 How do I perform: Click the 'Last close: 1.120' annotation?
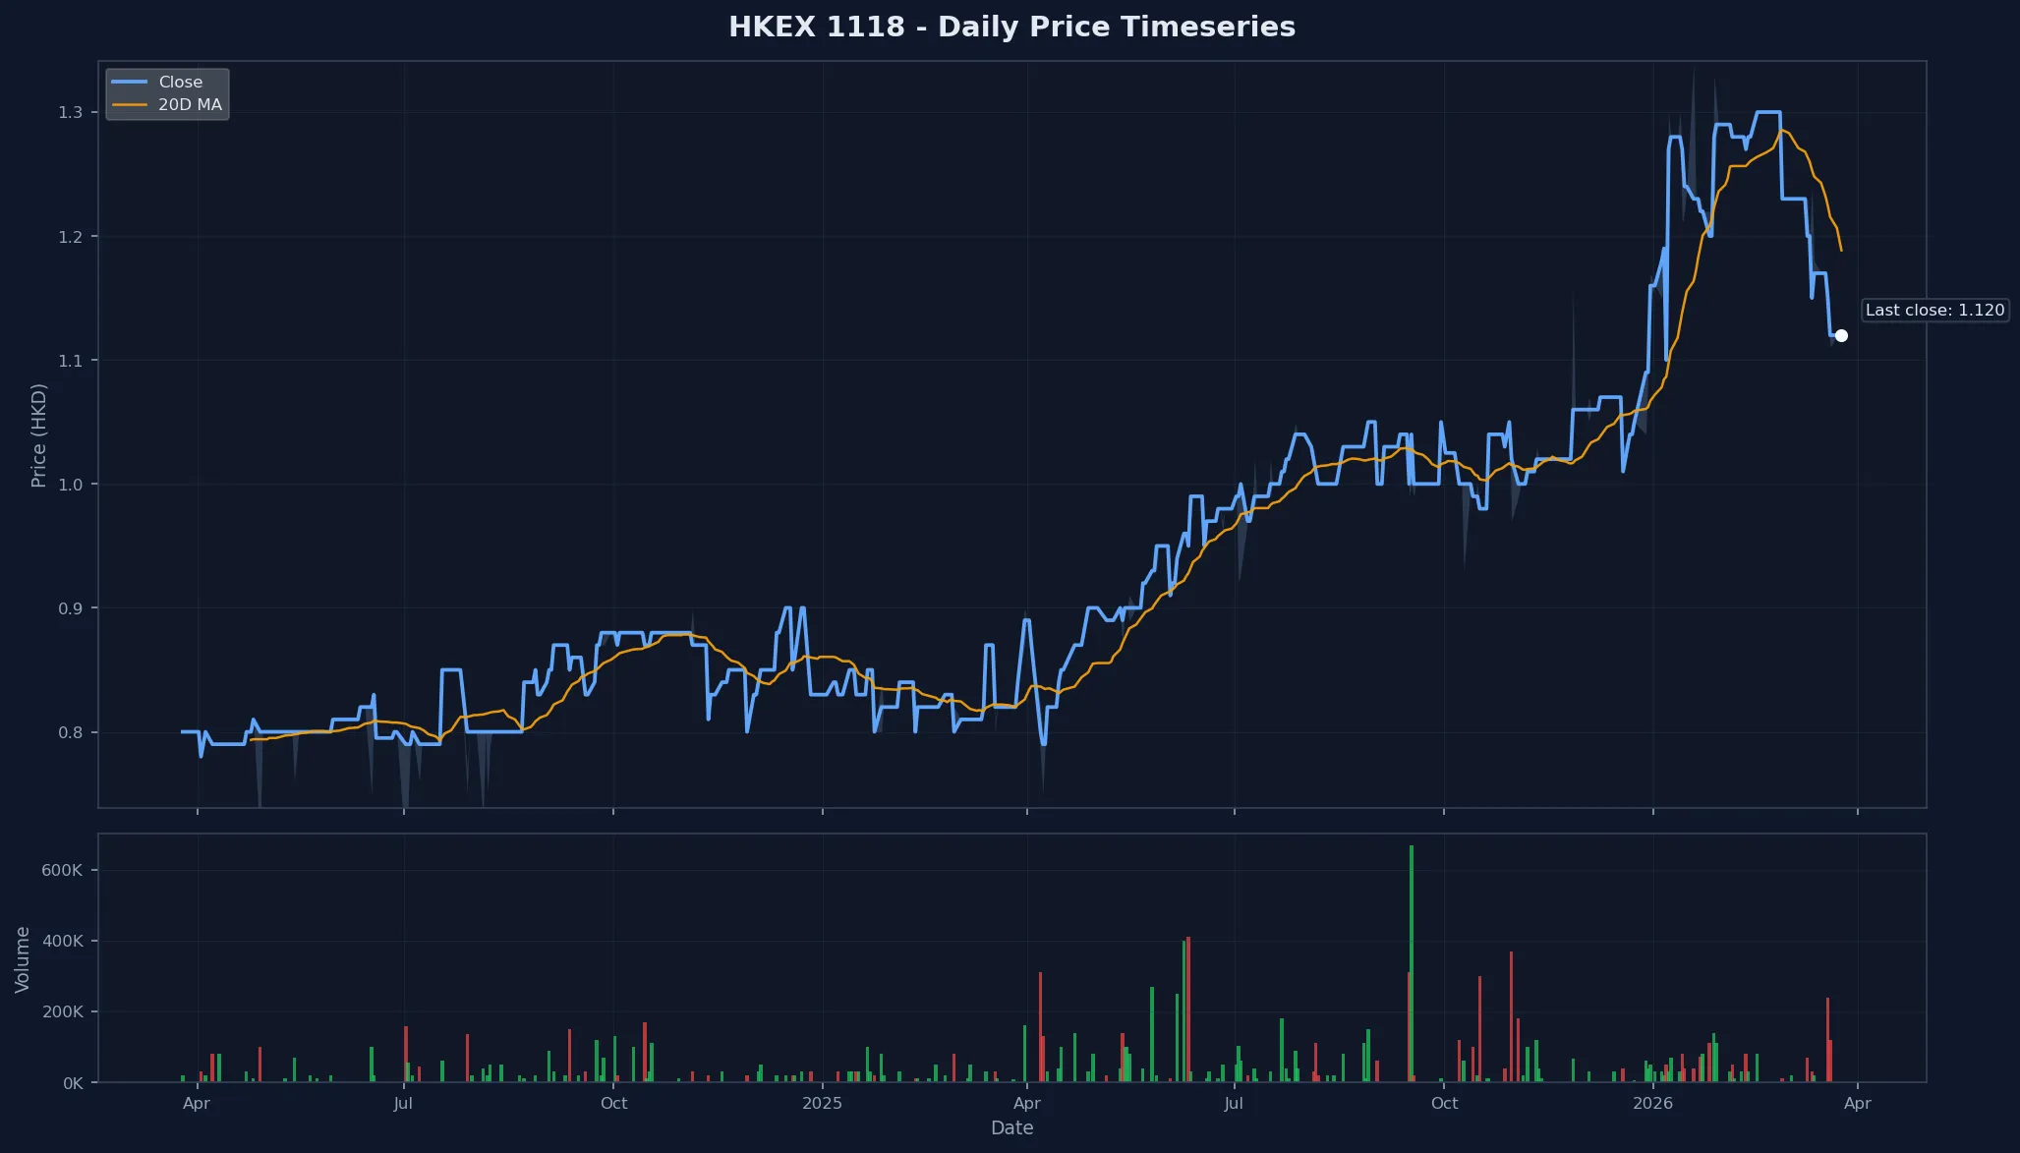pyautogui.click(x=1934, y=310)
